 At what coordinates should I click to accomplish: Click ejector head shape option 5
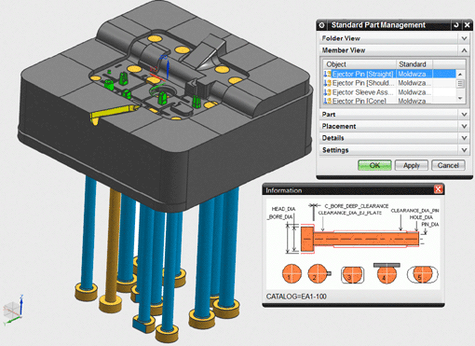point(423,274)
